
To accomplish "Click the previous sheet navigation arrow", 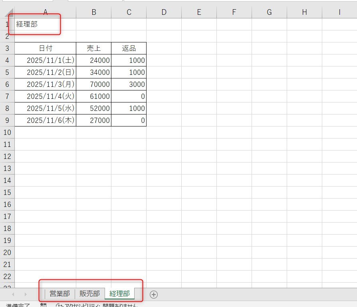I will pyautogui.click(x=13, y=295).
